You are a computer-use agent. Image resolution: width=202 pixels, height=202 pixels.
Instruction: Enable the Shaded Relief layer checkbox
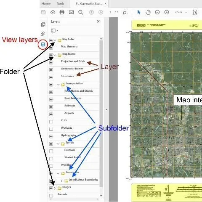pos(51,159)
